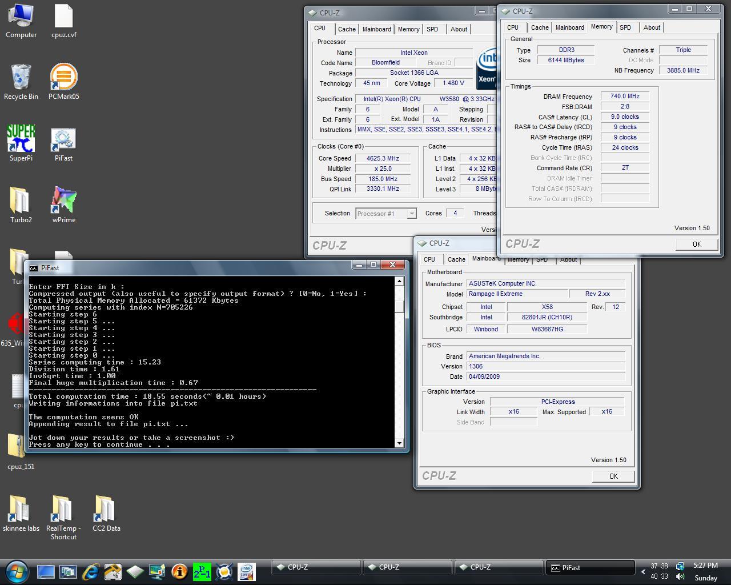Launch CPU-Z chip icon in quick launch
The width and height of the screenshot is (731, 585).
[135, 571]
